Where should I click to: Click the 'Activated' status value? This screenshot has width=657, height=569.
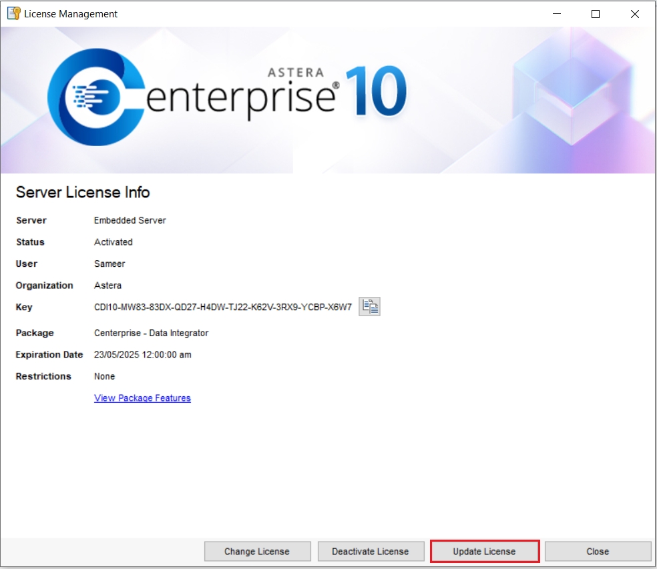113,242
